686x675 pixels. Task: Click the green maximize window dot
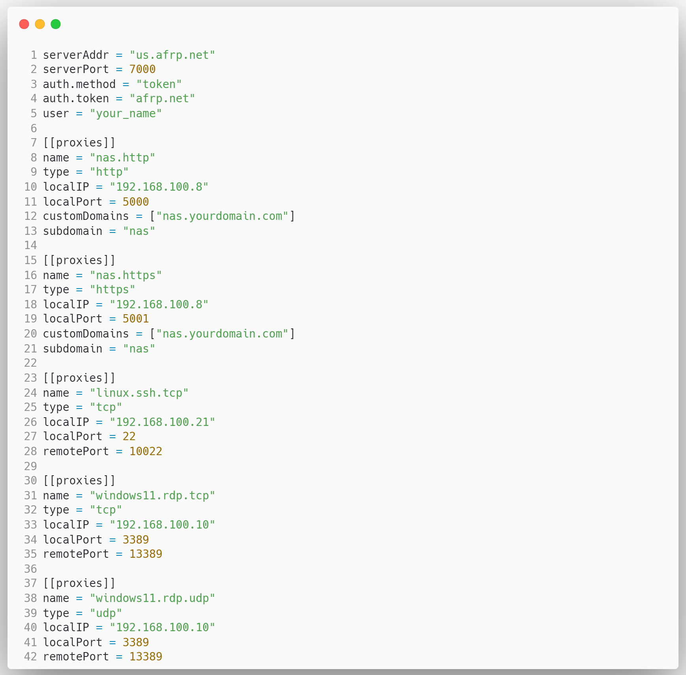[x=56, y=24]
